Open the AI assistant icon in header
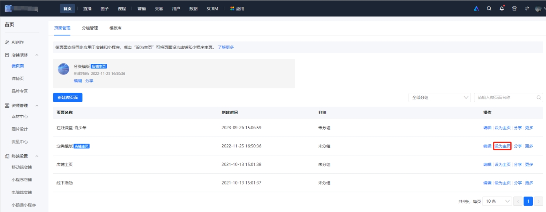The image size is (546, 212). point(477,9)
